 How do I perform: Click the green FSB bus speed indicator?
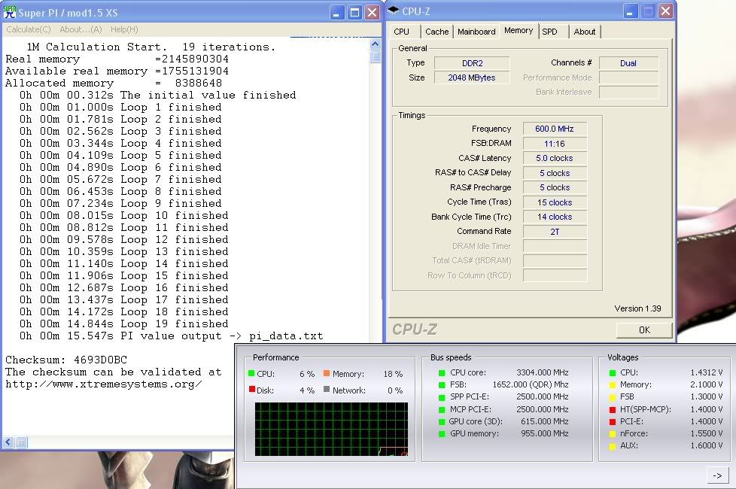(442, 385)
